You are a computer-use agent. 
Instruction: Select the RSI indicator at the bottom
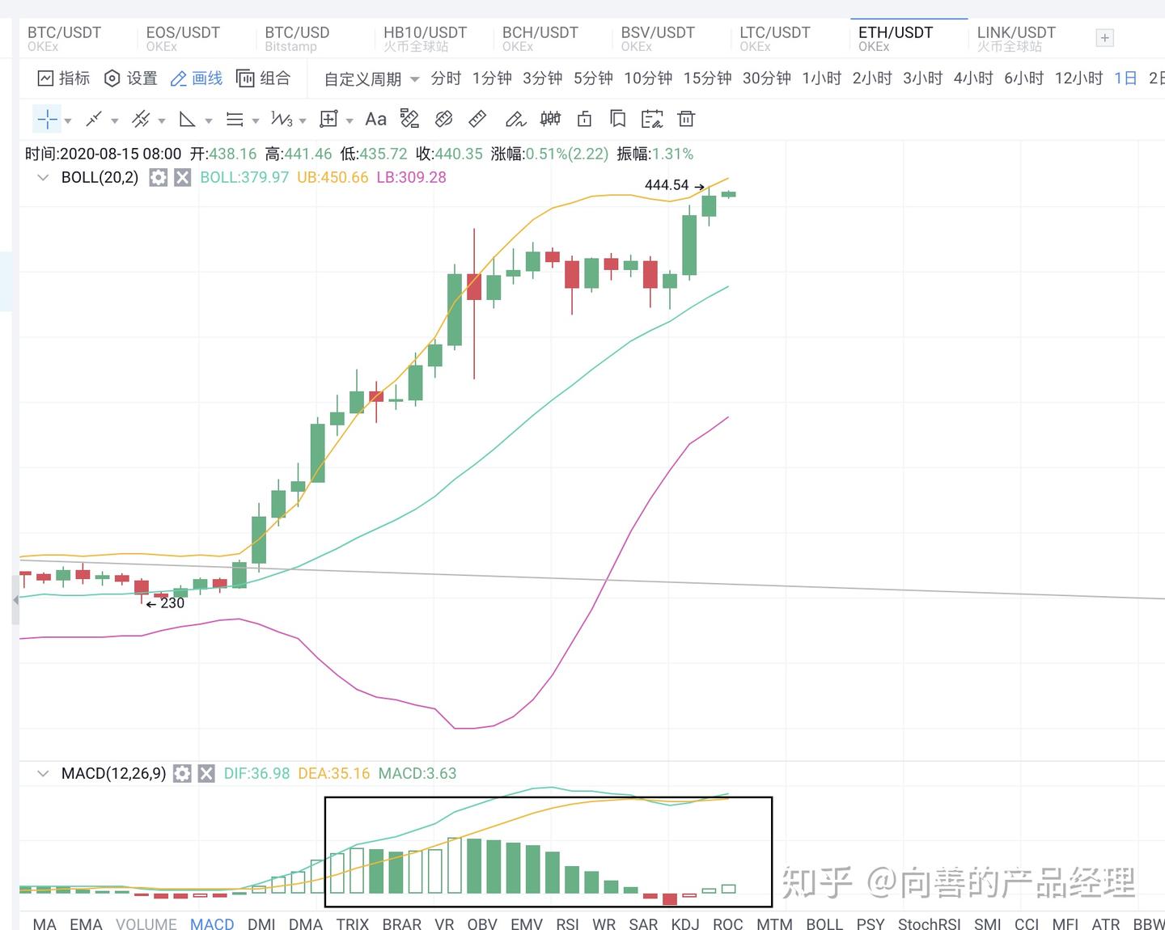(567, 923)
